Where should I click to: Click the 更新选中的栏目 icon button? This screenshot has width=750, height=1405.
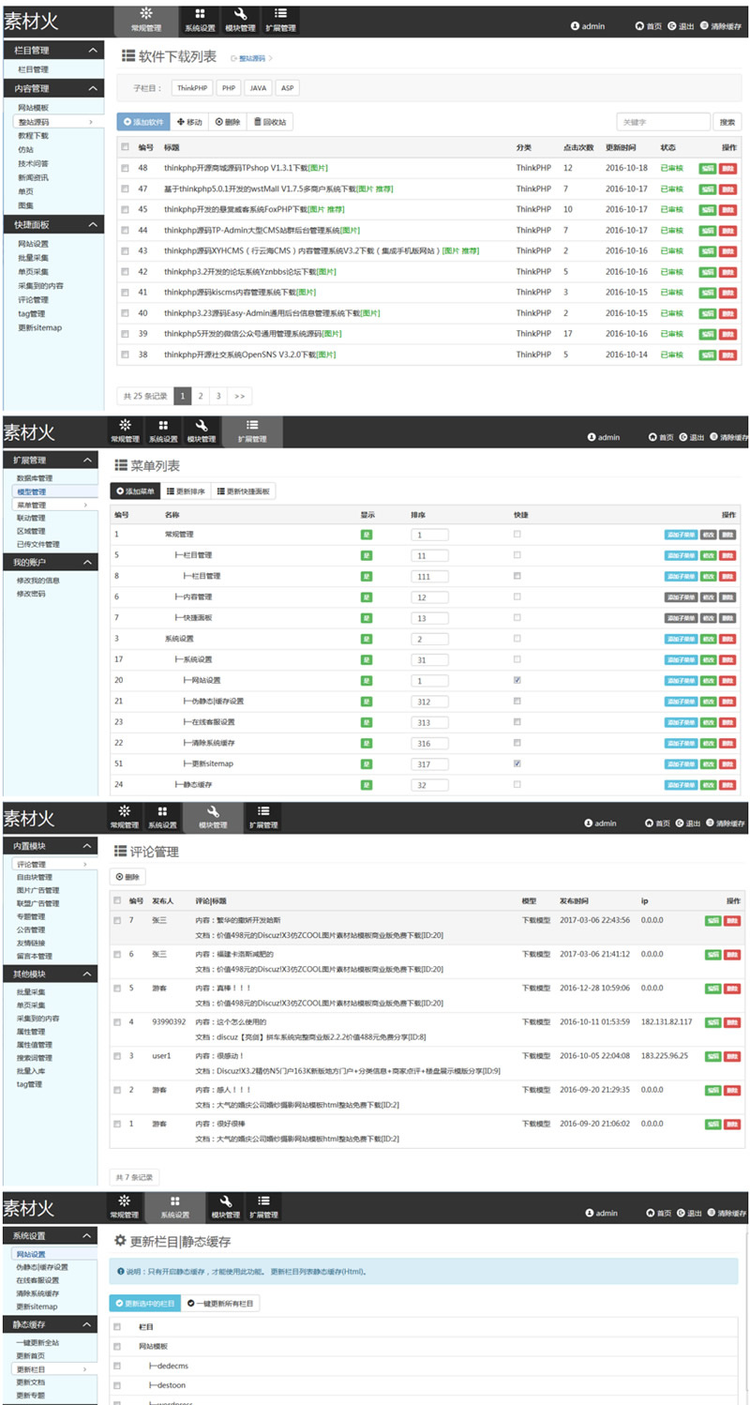click(143, 1304)
